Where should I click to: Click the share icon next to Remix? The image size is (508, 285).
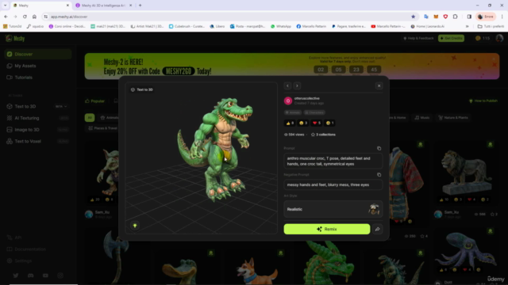[378, 229]
